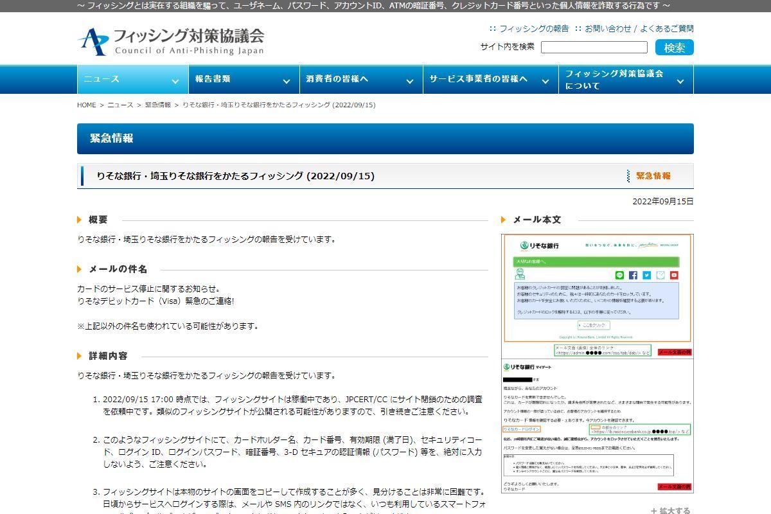This screenshot has width=771, height=514.
Task: Expand the ニュース menu chevron
Action: tap(175, 82)
